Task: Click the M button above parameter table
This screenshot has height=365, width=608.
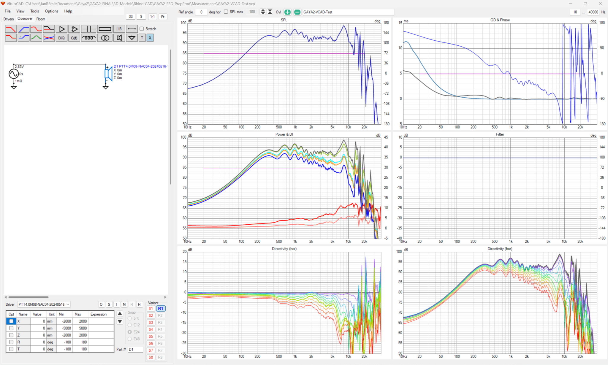Action: (124, 304)
